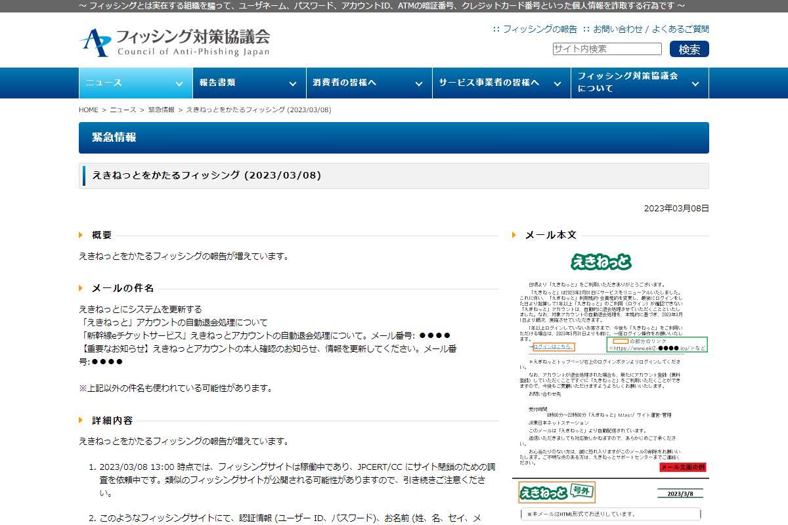
Task: Click the title えきねっとをかたるフィッシング (2023/03/08)
Action: point(207,175)
